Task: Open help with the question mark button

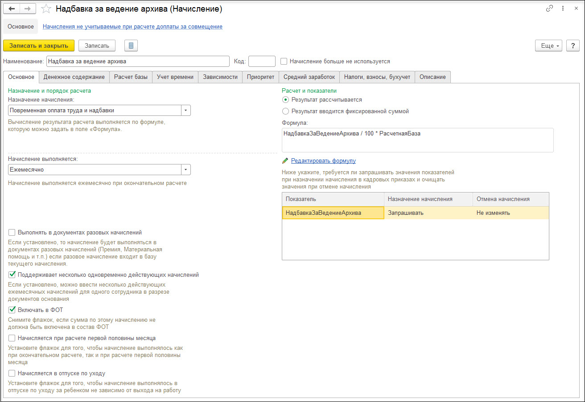Action: click(573, 45)
